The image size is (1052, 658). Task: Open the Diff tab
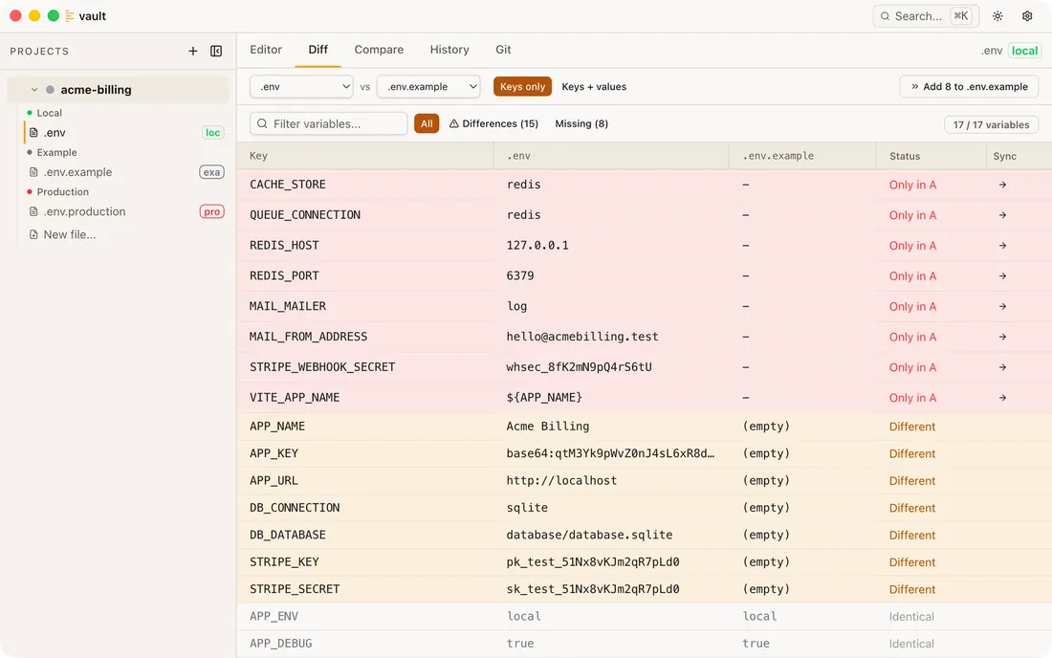click(318, 50)
